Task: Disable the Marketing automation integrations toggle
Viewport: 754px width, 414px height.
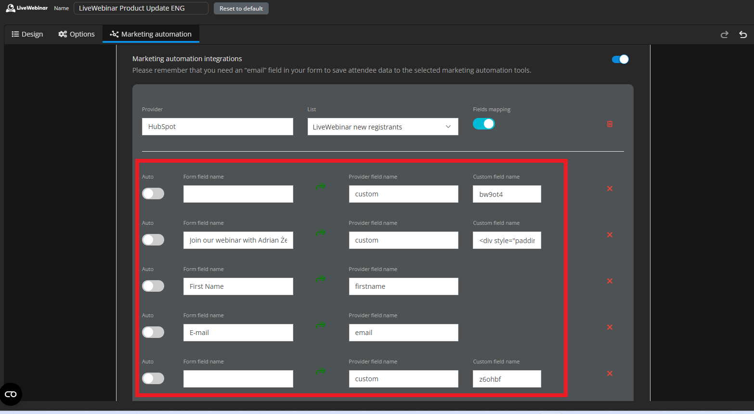Action: [620, 59]
